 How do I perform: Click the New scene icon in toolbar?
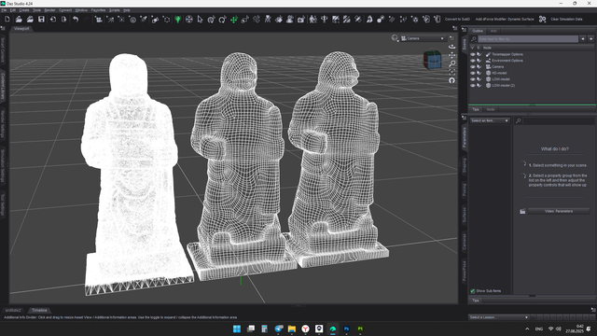[x=7, y=19]
